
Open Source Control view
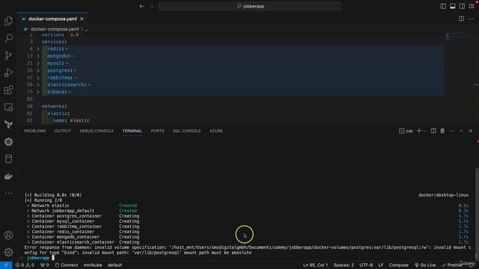pos(8,55)
